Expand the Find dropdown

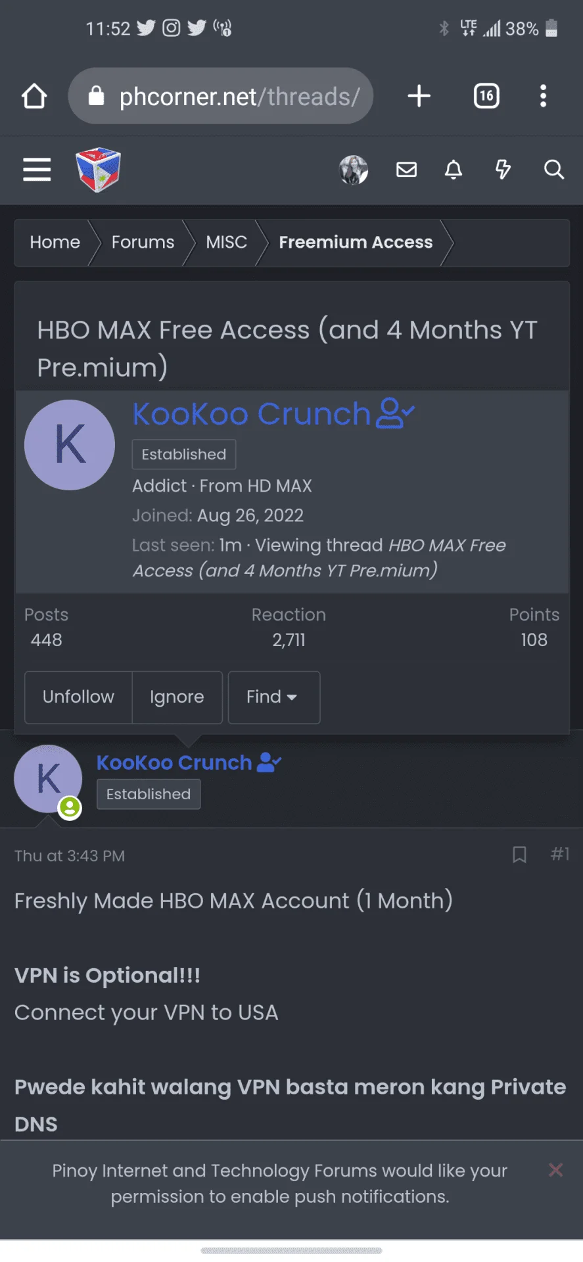click(274, 697)
